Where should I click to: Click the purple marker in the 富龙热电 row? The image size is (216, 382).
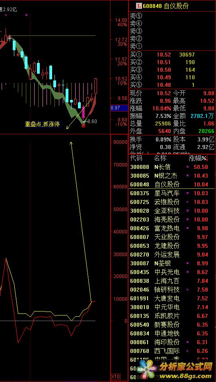pyautogui.click(x=187, y=228)
